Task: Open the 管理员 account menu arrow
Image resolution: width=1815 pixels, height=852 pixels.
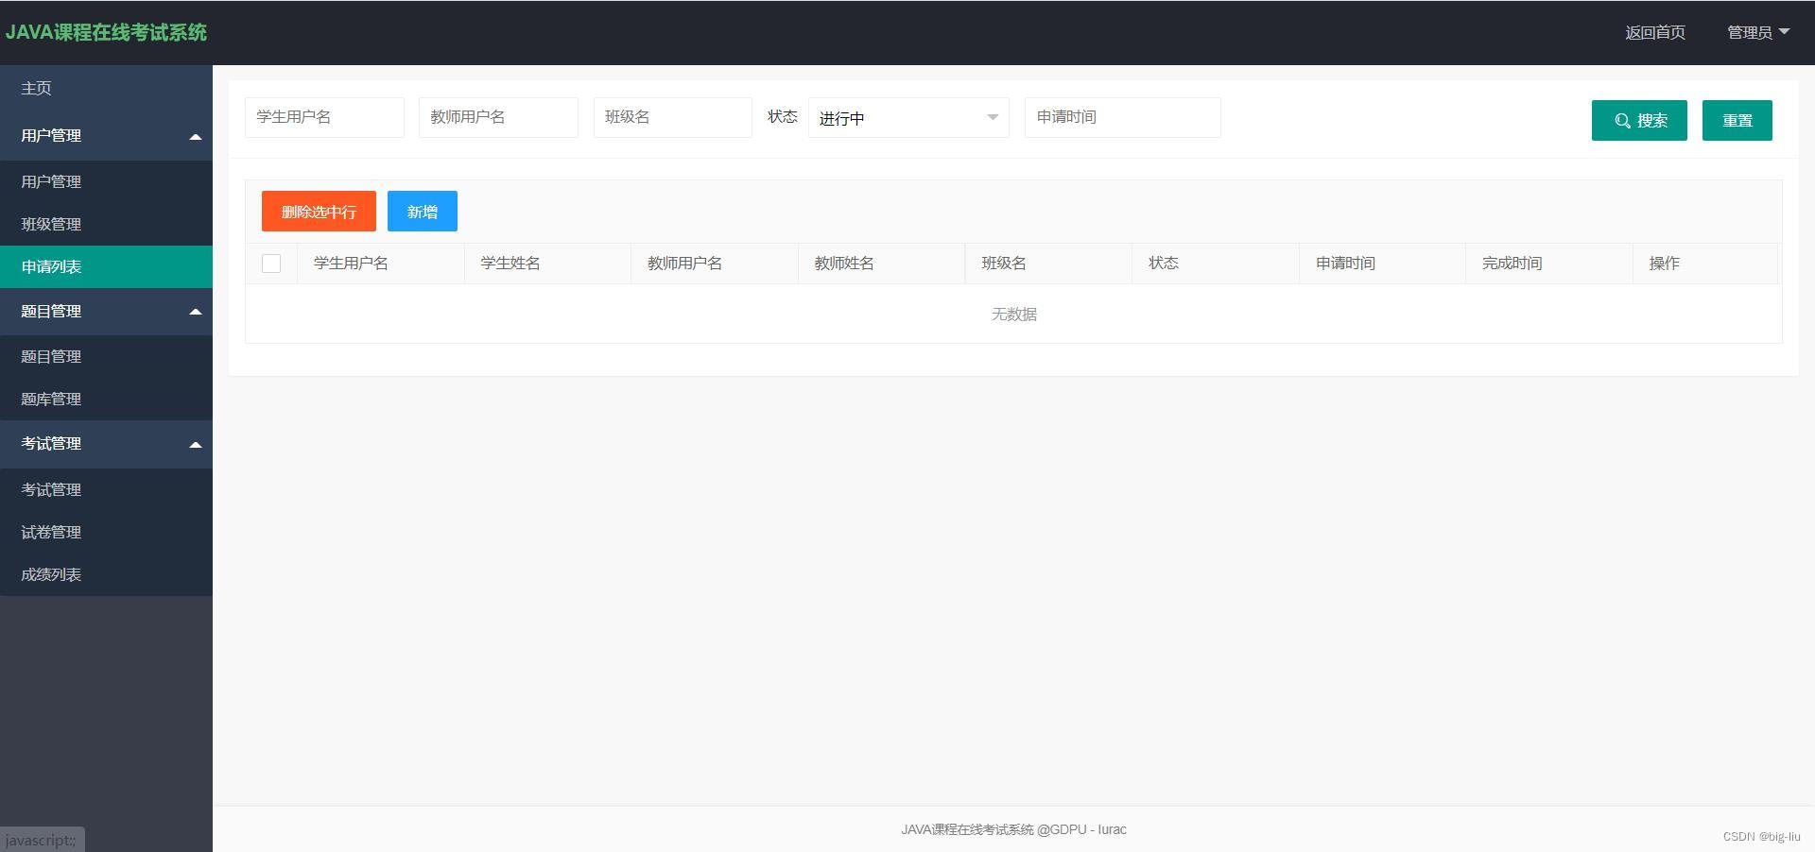Action: pyautogui.click(x=1785, y=31)
